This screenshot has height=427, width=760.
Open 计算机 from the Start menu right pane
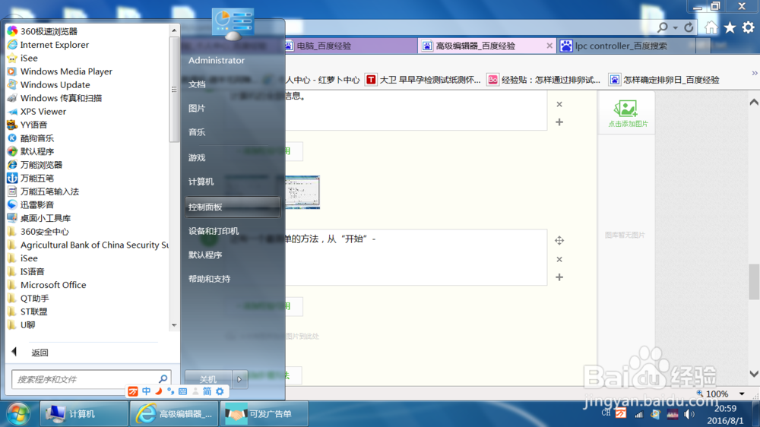click(x=201, y=182)
